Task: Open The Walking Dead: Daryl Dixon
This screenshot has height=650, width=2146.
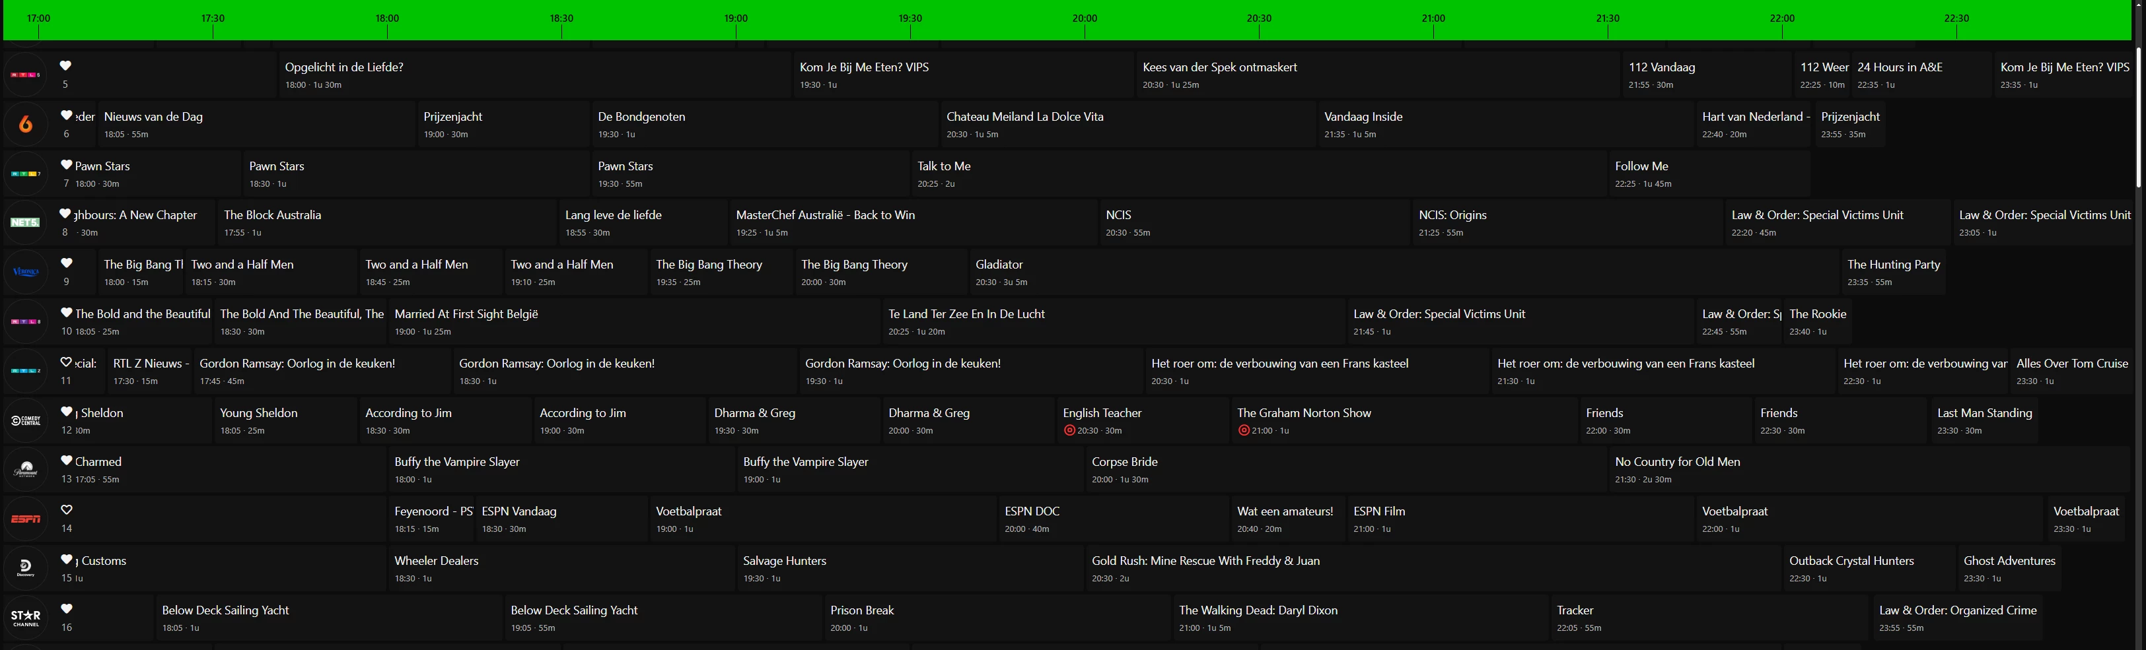Action: coord(1361,618)
